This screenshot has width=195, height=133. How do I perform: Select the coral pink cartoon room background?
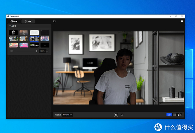pyautogui.click(x=13, y=45)
